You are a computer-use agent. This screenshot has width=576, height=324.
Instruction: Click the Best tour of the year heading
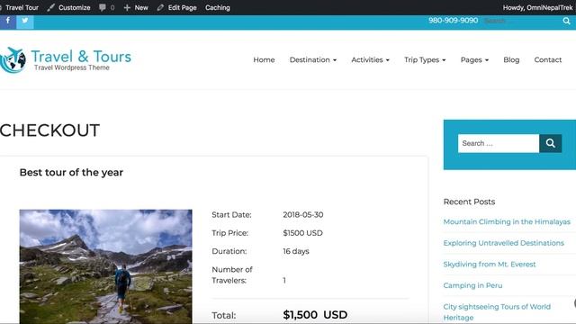(x=71, y=173)
